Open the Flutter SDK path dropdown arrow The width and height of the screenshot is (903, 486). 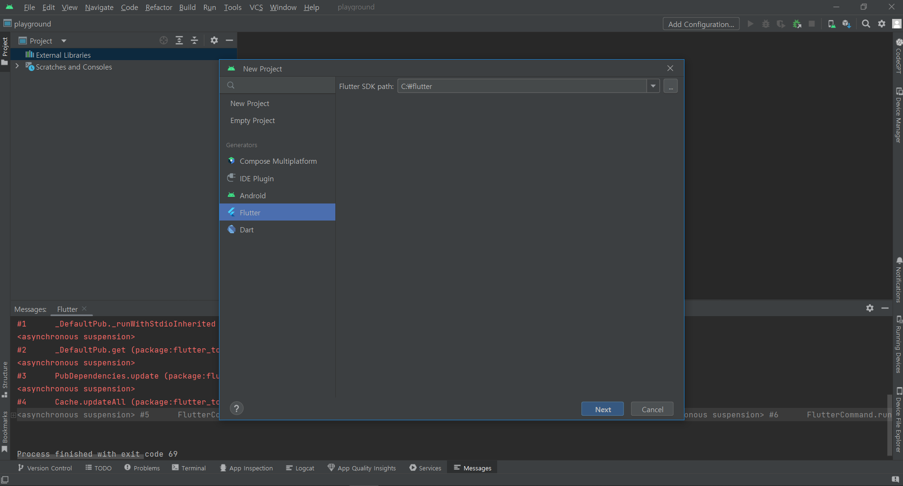click(x=653, y=86)
